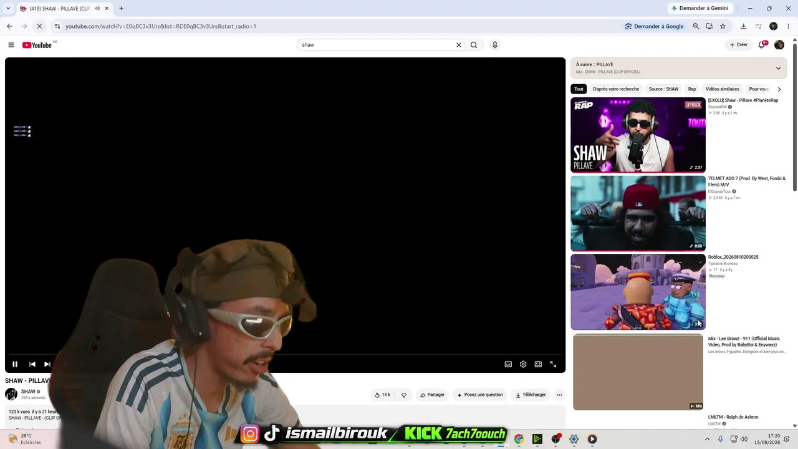Open Chrome media controls icon
The height and width of the screenshot is (449, 798).
click(758, 26)
